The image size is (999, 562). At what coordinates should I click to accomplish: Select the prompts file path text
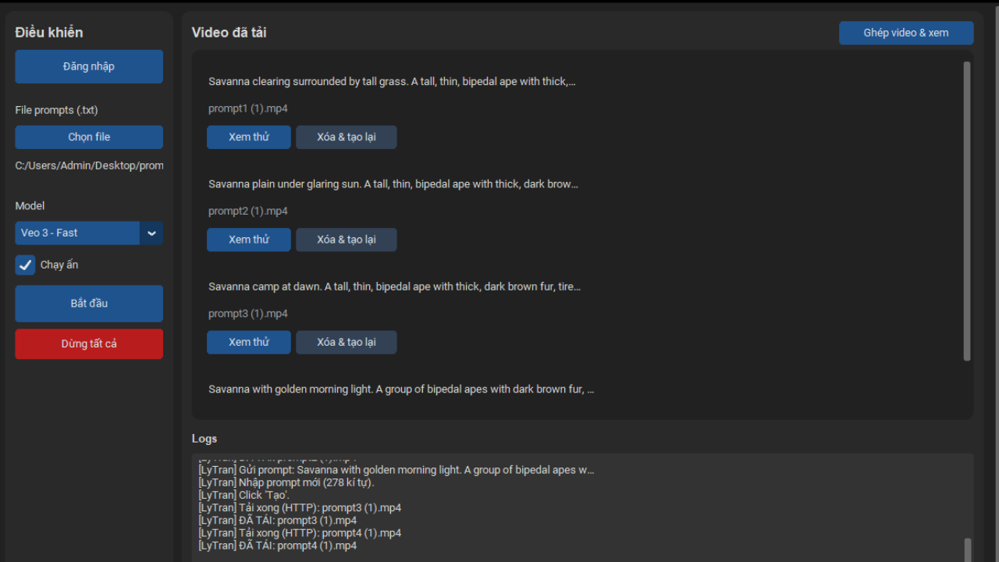(x=89, y=165)
